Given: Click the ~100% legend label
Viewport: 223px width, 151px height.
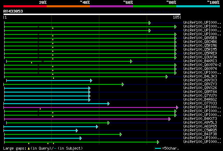Looking at the screenshot, I should (x=213, y=2).
